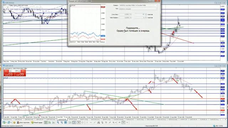
Task: Close the order dialog window
Action: coord(157,1)
